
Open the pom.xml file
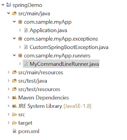coord(29,132)
